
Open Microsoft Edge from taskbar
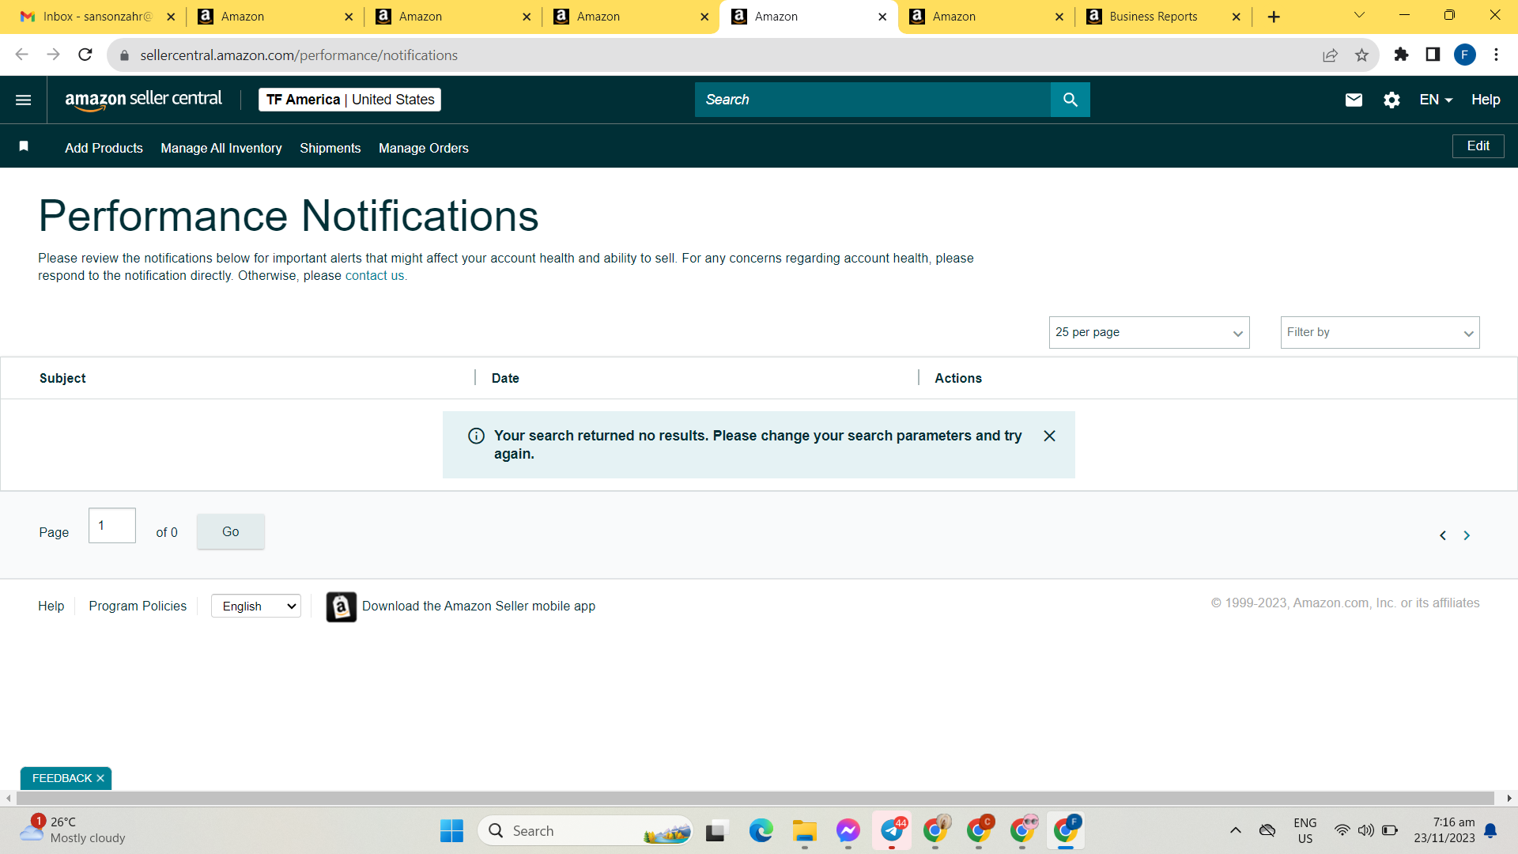(x=761, y=831)
